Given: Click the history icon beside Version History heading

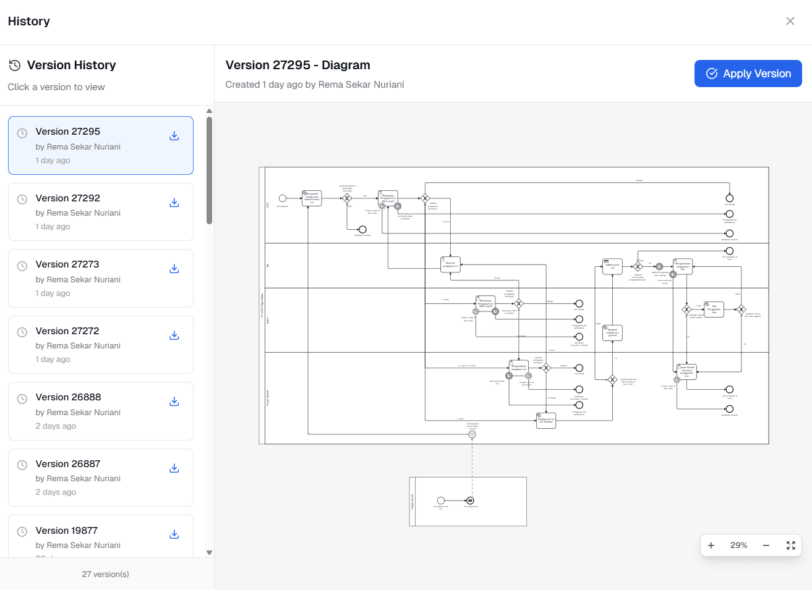Looking at the screenshot, I should (x=14, y=65).
